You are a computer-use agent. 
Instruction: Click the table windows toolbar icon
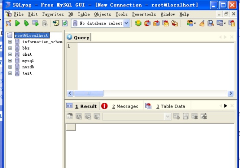coord(220,23)
